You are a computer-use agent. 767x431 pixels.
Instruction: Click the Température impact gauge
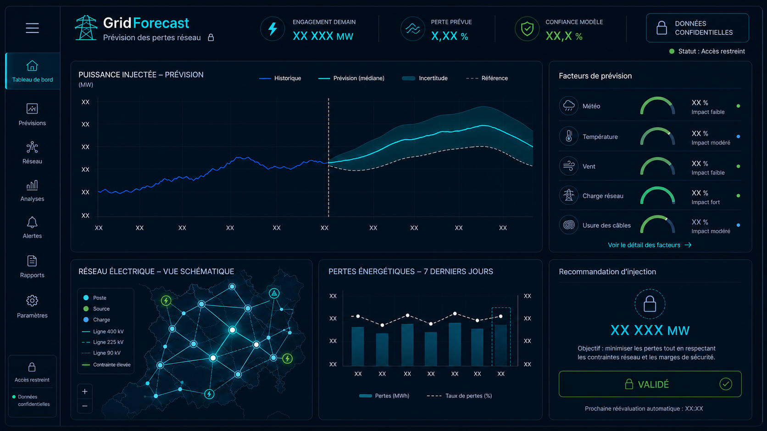tap(657, 136)
